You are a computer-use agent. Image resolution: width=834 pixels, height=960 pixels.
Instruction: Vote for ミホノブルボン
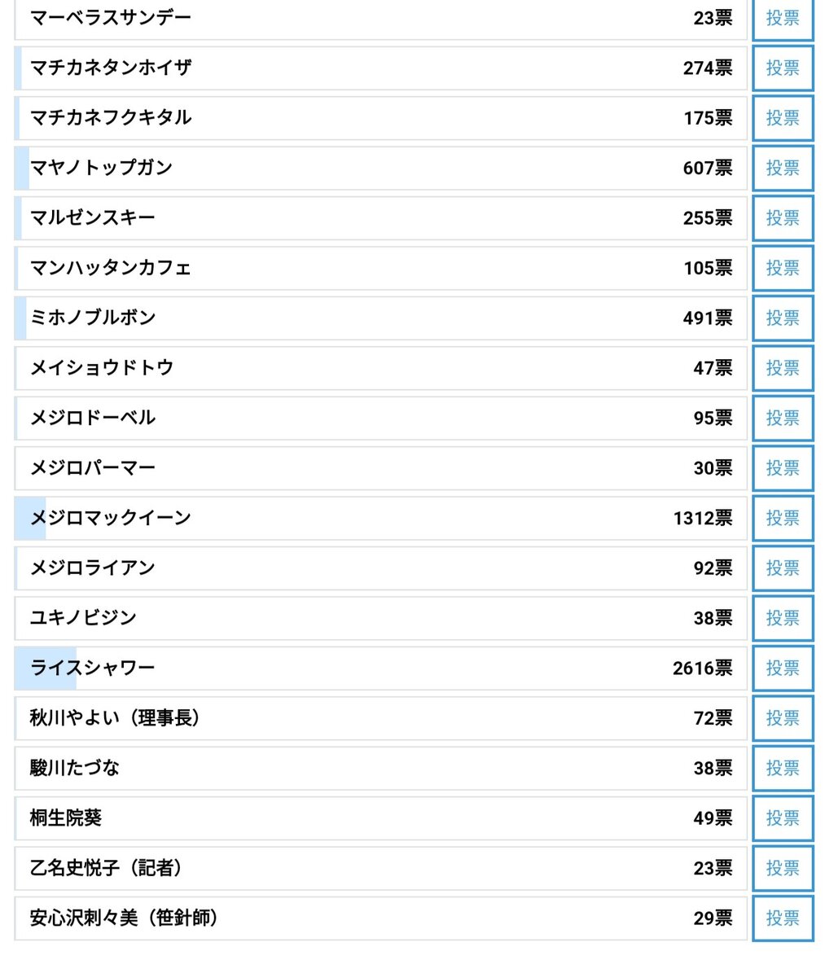tap(782, 318)
